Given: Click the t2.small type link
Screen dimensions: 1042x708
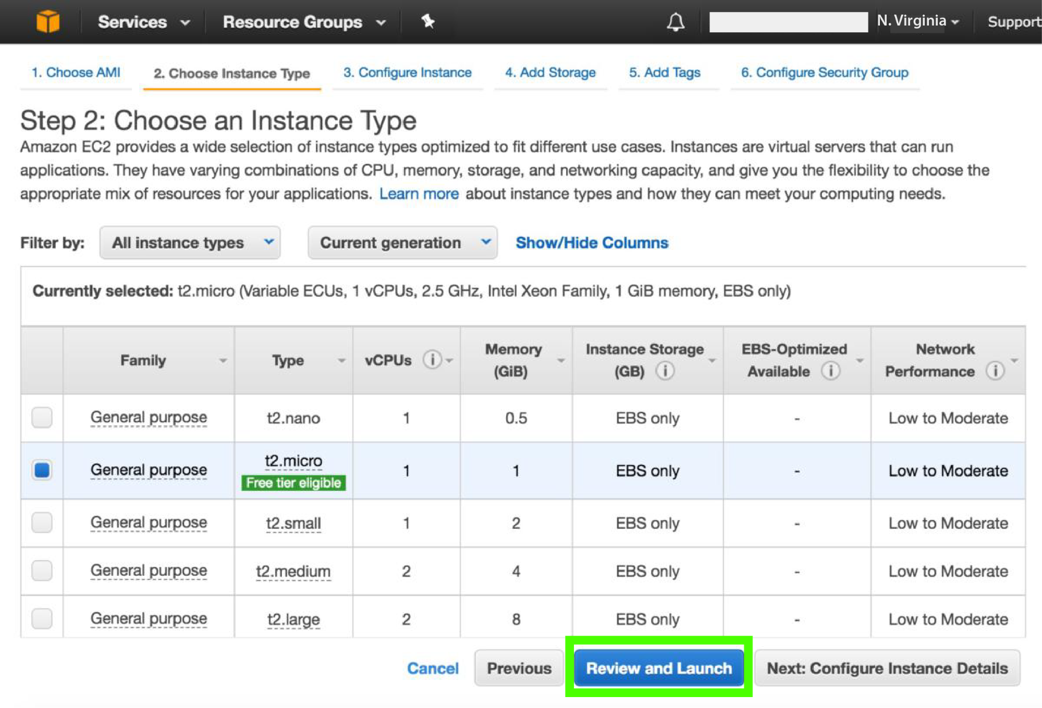Looking at the screenshot, I should coord(293,523).
